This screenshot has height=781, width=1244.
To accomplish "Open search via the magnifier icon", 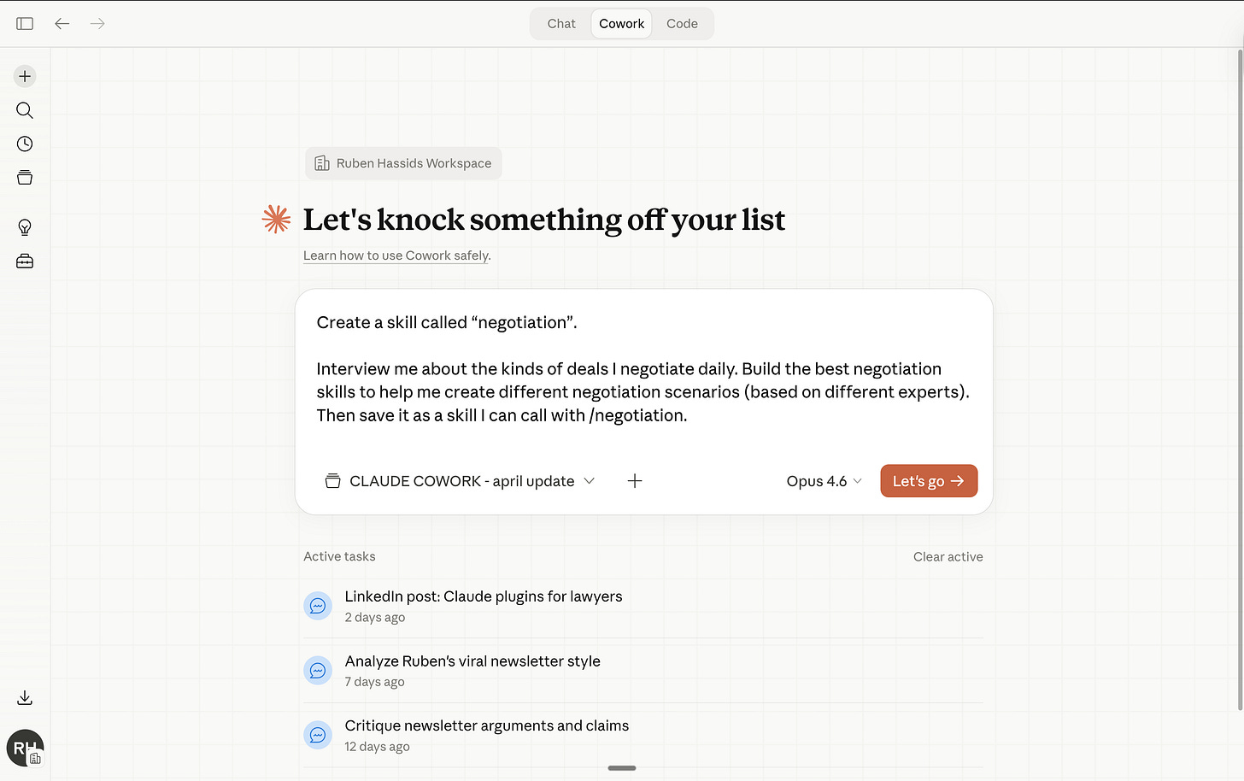I will coord(25,110).
